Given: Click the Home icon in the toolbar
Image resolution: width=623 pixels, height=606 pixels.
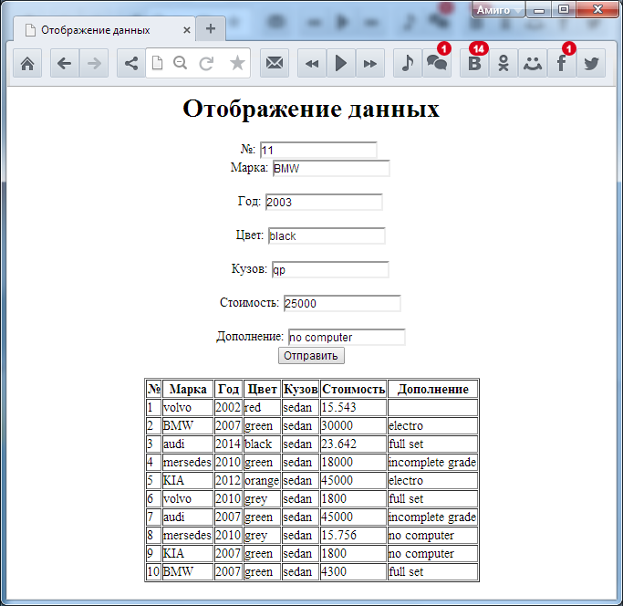Looking at the screenshot, I should pyautogui.click(x=27, y=63).
